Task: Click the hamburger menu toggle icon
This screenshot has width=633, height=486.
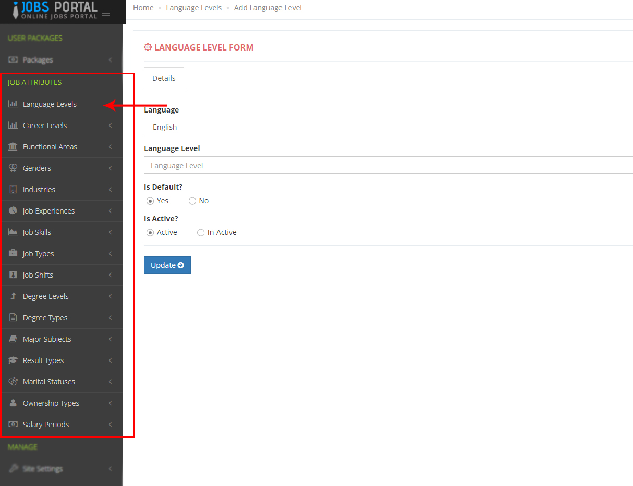Action: (106, 12)
